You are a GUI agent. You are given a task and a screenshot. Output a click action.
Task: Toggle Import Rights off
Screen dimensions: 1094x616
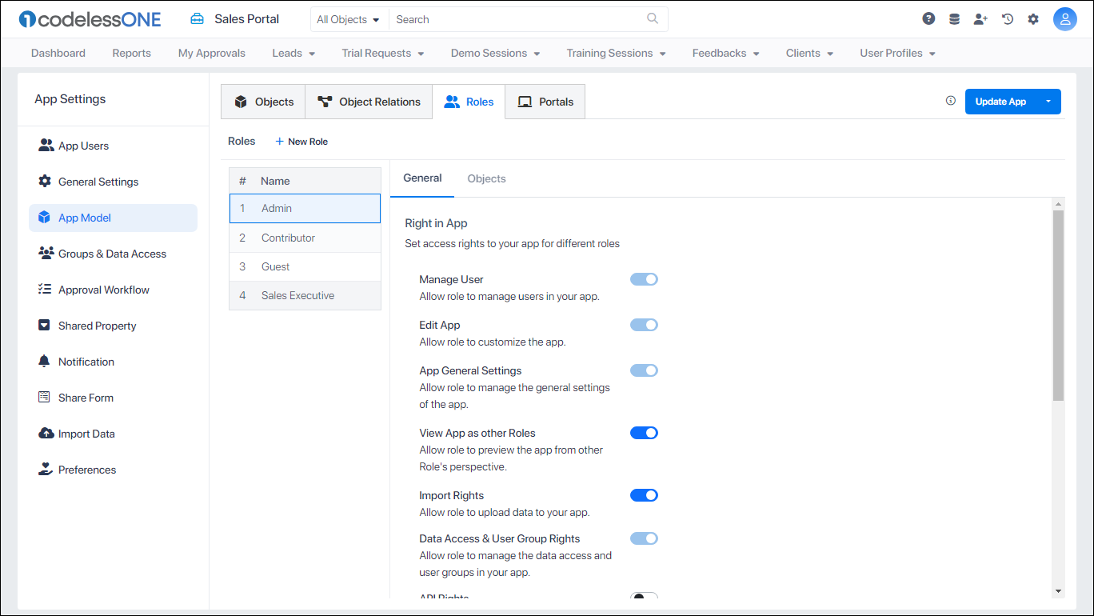(x=644, y=495)
